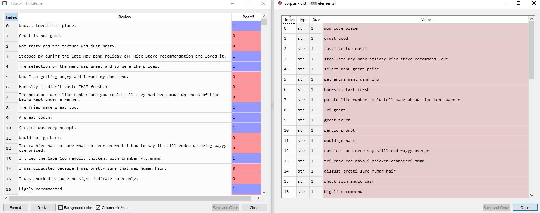
Task: Click the Review column header
Action: (x=125, y=17)
